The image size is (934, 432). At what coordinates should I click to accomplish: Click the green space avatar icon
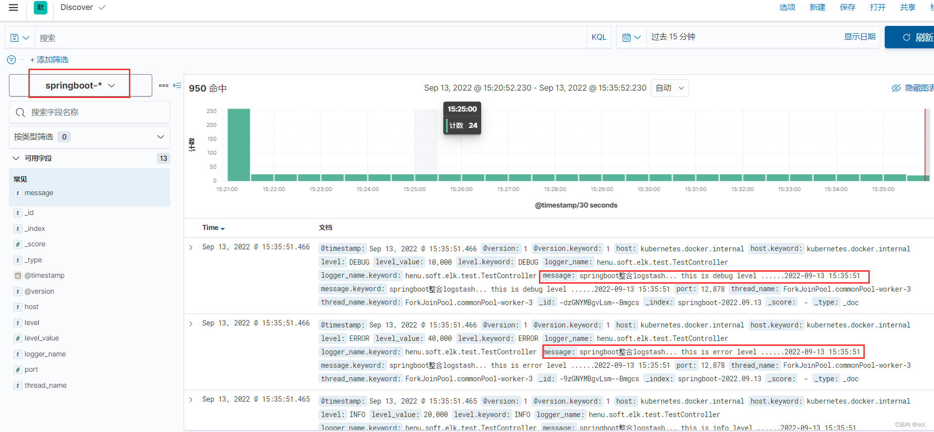click(40, 7)
